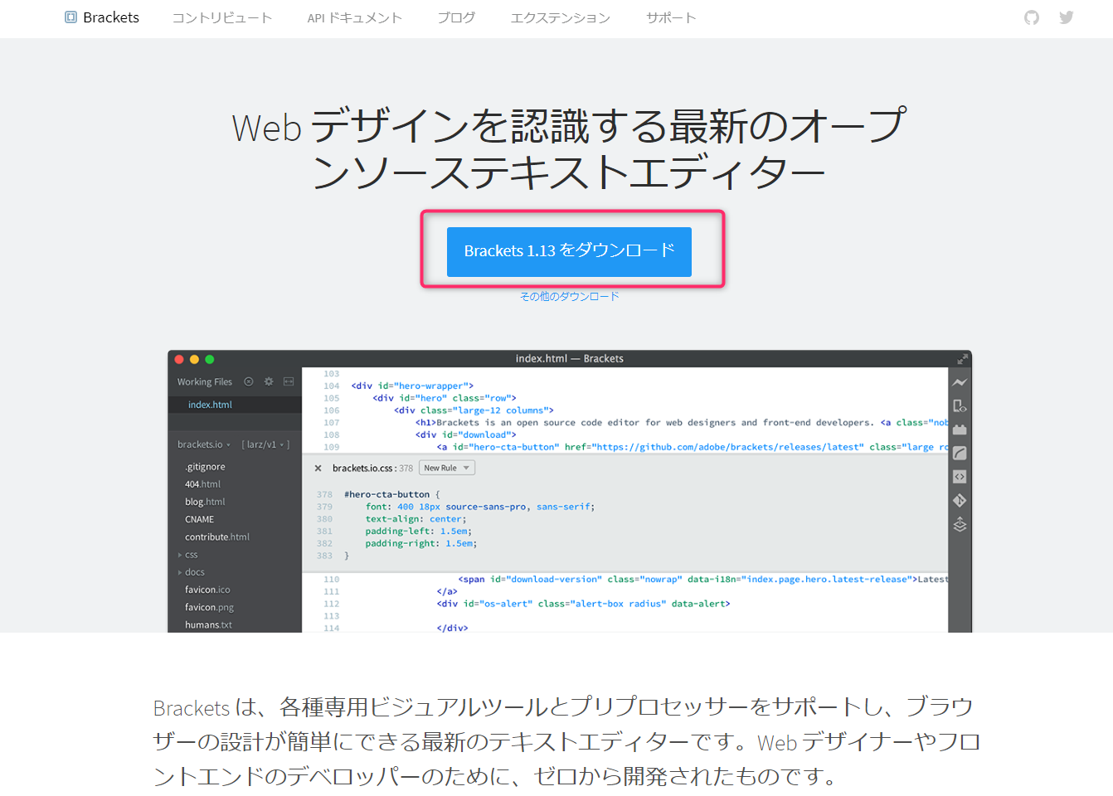Click the Live Preview lightning icon in the editor image

(960, 382)
